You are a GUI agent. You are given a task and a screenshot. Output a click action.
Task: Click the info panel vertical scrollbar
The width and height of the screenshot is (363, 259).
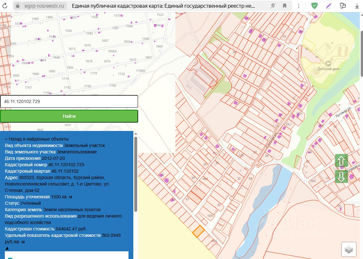coord(136,174)
